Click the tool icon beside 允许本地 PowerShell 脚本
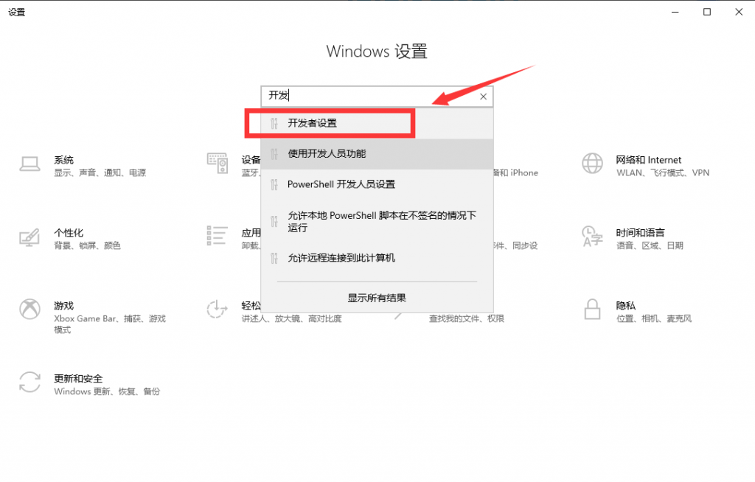This screenshot has width=755, height=482. pos(274,222)
